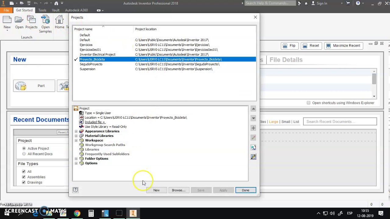Screen dimensions: 390x219
Task: Click the add plus icon beside project tree
Action: (x=253, y=128)
